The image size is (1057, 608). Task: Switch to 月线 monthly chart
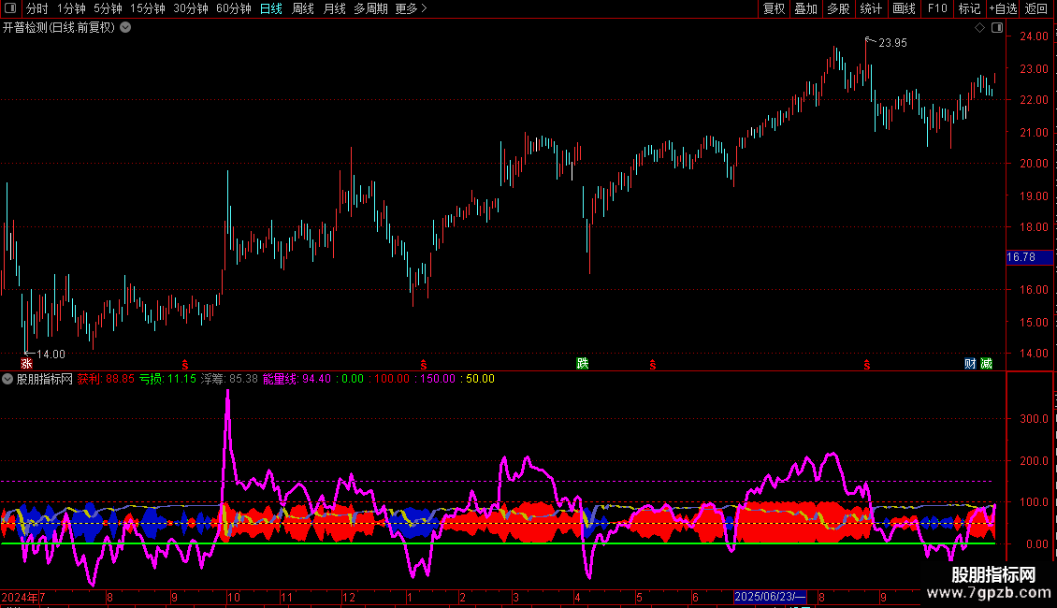(334, 8)
